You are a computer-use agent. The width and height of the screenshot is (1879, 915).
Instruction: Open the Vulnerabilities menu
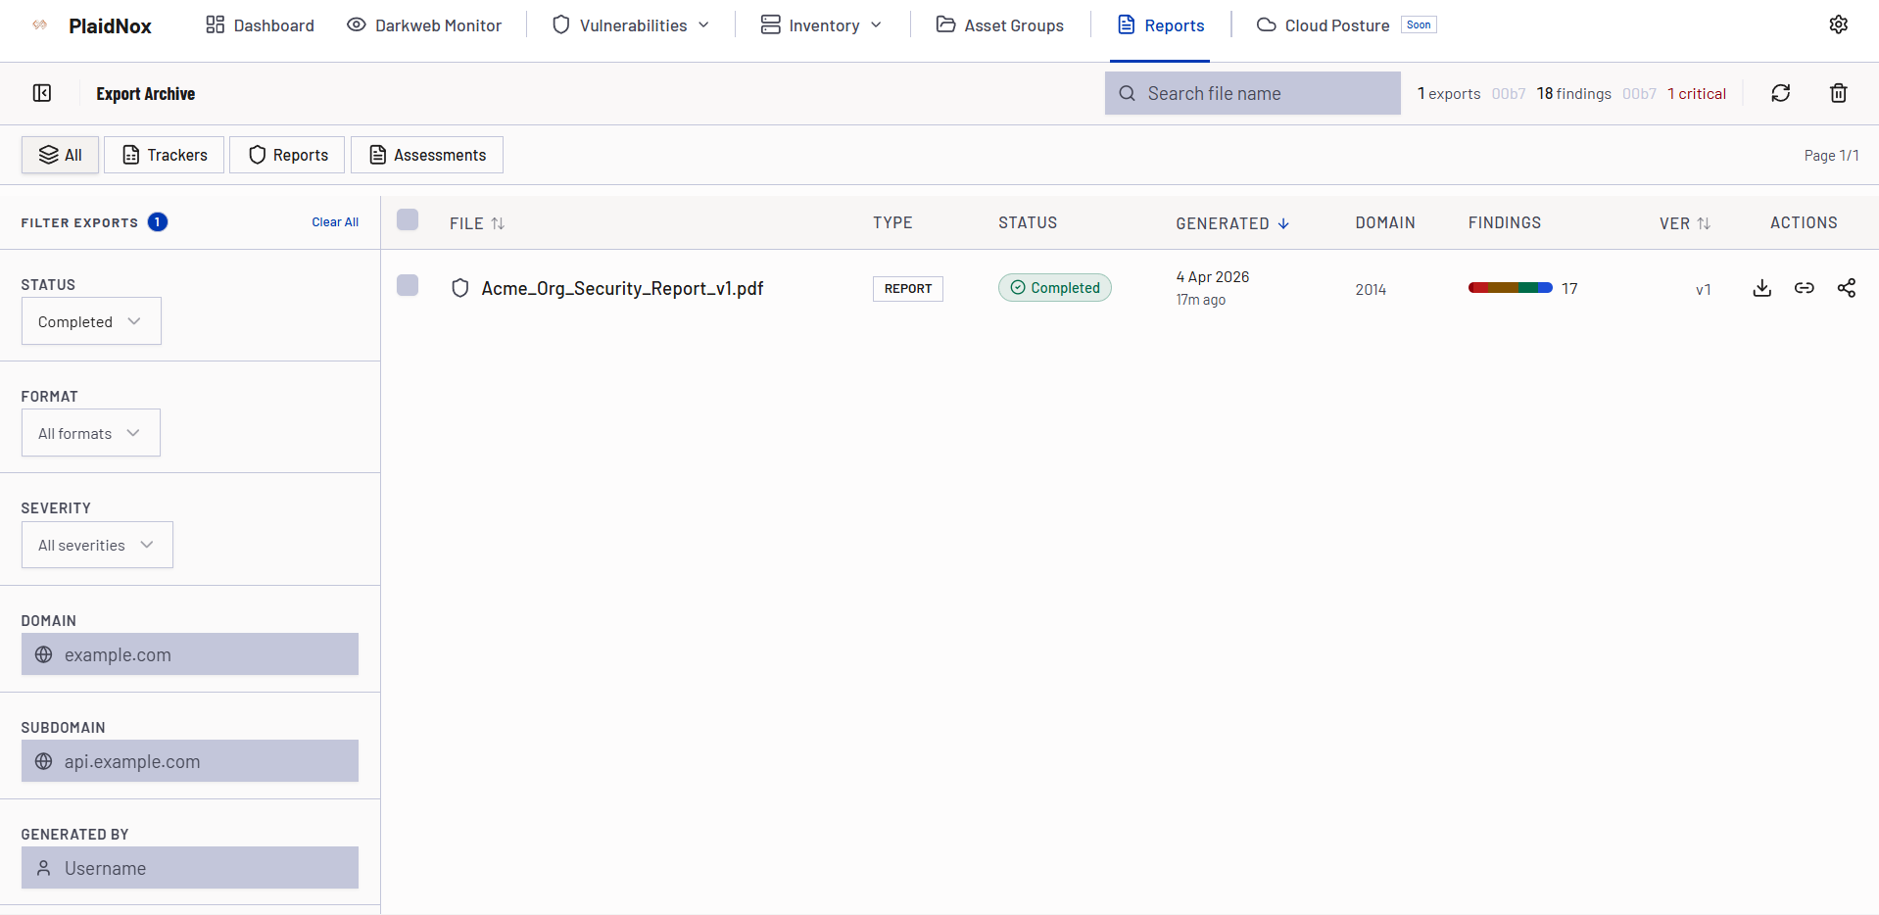632,25
